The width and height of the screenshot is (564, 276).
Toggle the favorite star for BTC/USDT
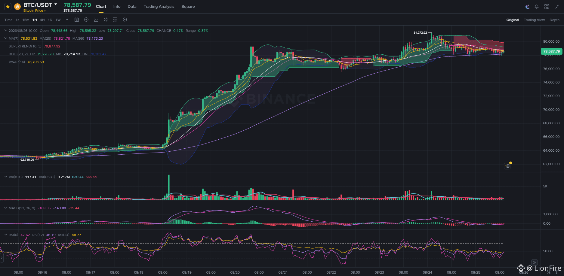pos(8,7)
